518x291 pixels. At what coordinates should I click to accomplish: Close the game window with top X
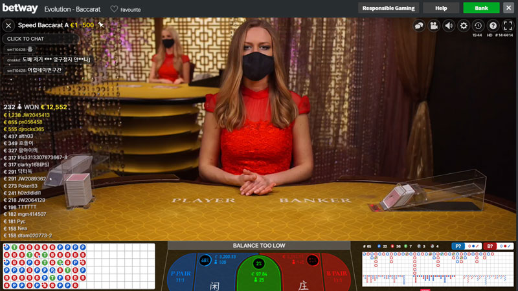[x=508, y=8]
